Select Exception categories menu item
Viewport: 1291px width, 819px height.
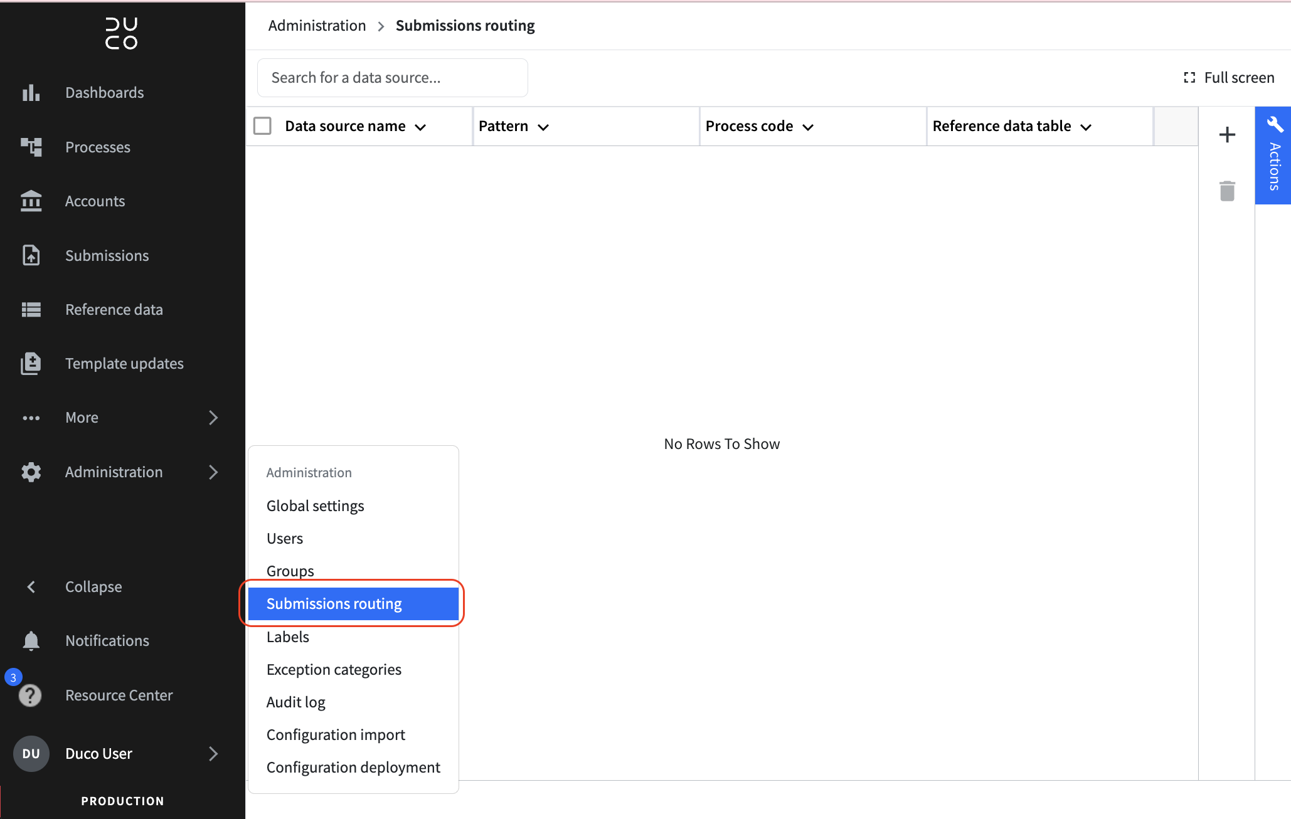pos(354,670)
